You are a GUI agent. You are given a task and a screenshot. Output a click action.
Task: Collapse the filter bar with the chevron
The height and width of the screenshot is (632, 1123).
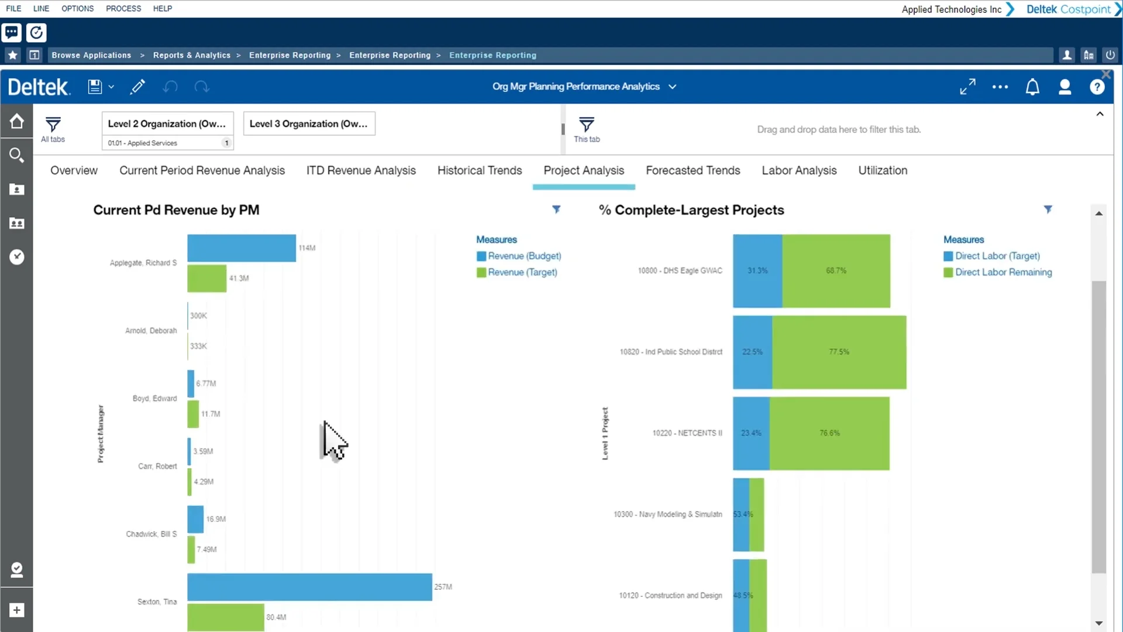tap(1100, 114)
